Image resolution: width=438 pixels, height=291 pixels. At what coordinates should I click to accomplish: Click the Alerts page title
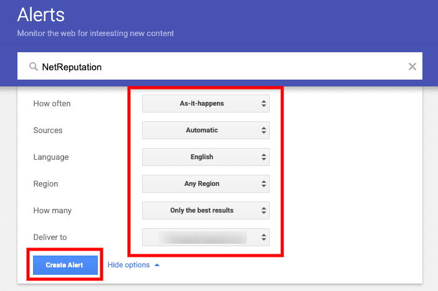[40, 14]
